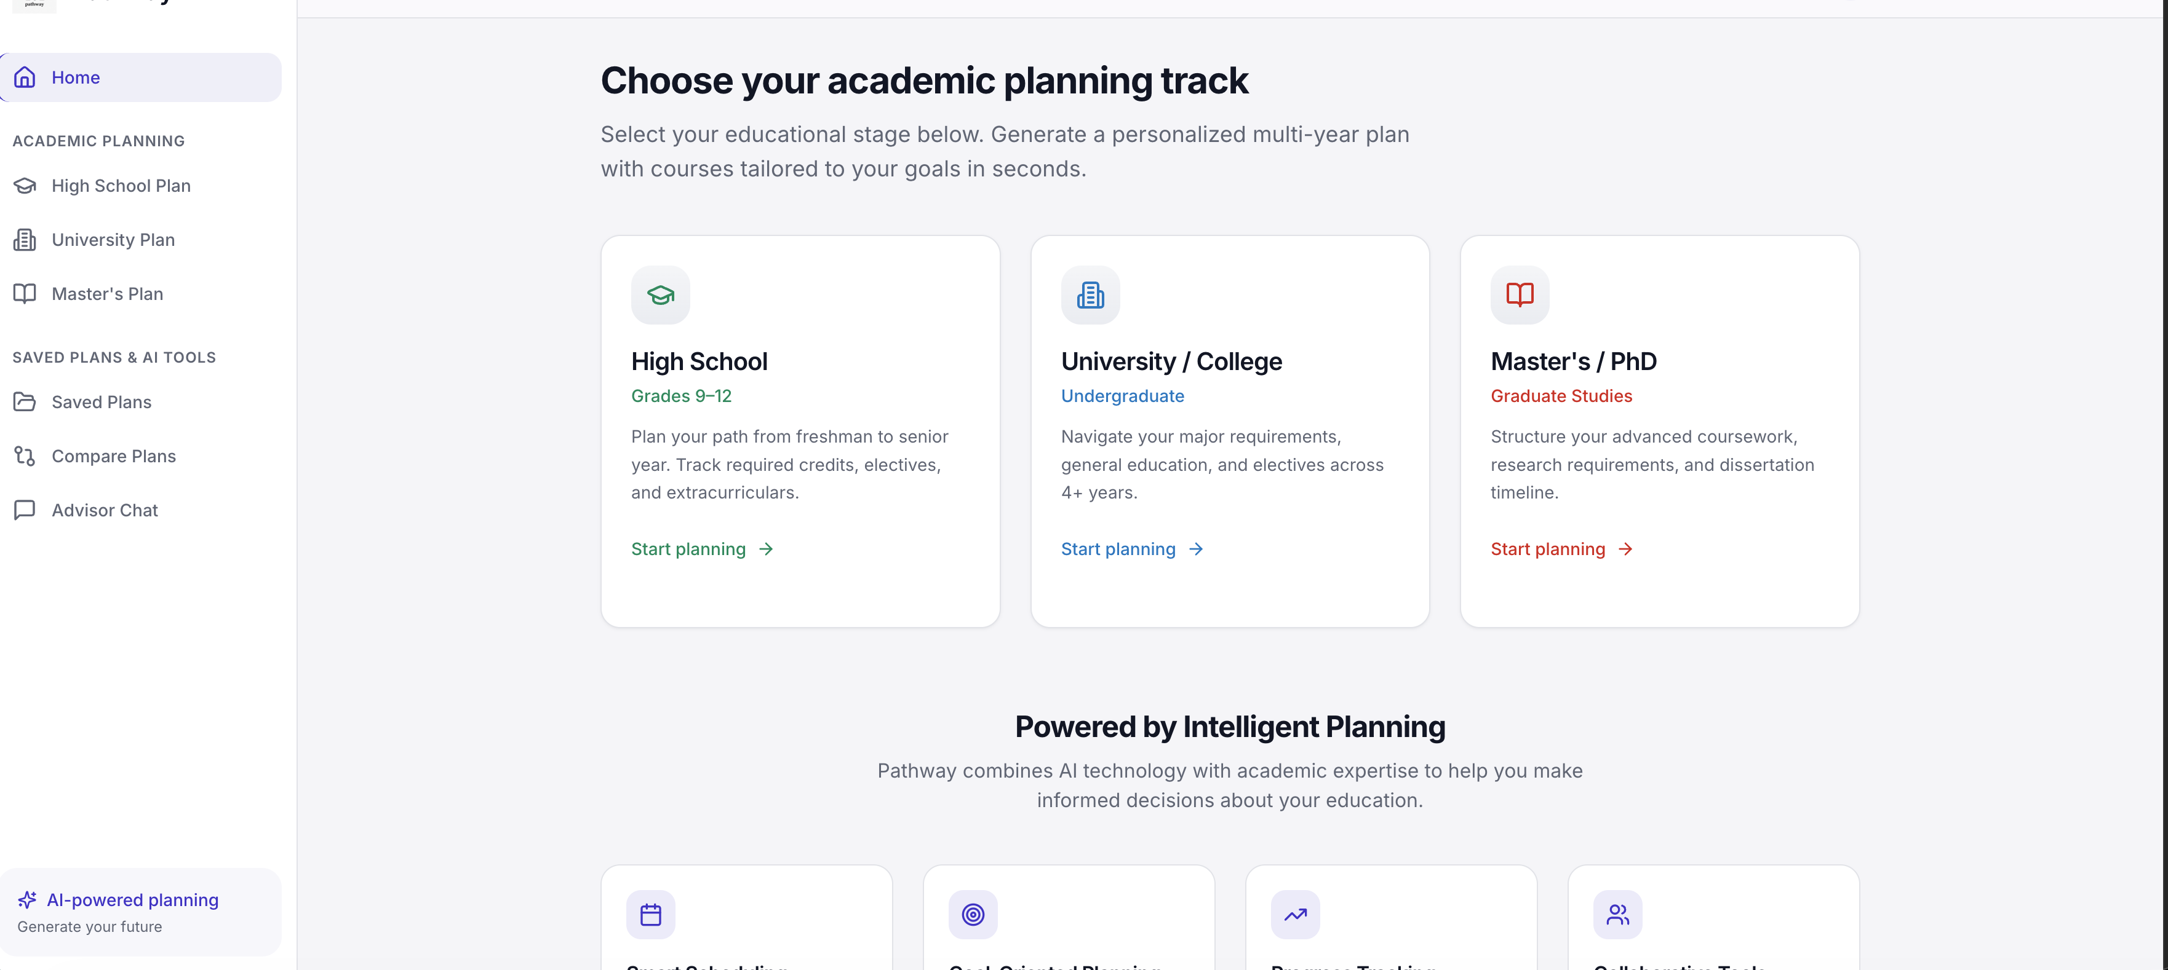Open Advisor Chat in sidebar
The image size is (2168, 970).
click(105, 510)
